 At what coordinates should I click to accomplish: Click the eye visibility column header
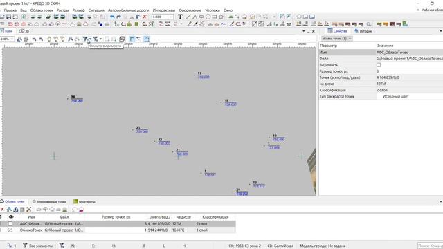pyautogui.click(x=11, y=216)
